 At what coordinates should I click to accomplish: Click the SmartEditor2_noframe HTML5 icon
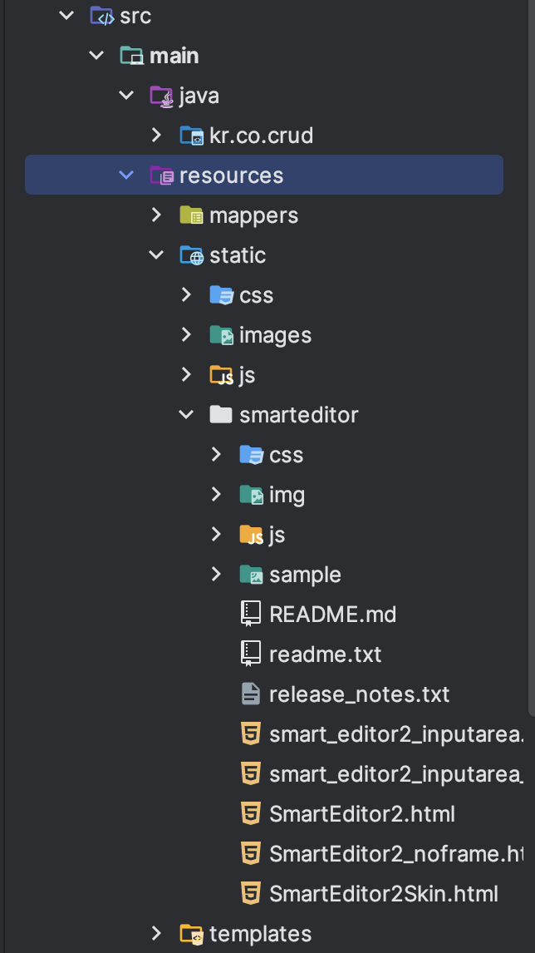(251, 853)
